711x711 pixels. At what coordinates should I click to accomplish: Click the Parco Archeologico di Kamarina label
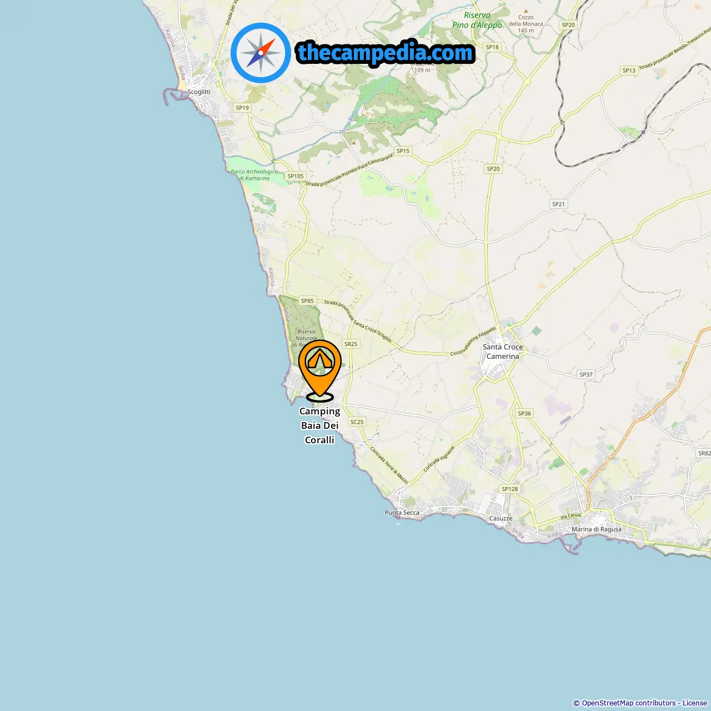[x=254, y=175]
